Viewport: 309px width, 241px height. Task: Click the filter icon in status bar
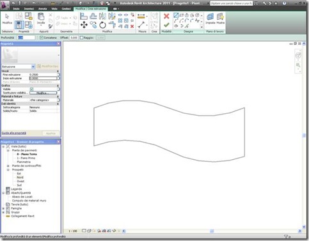click(286, 237)
